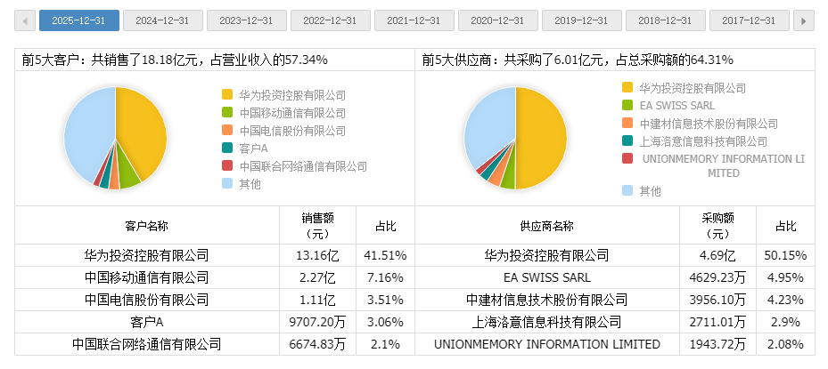Click the left arrow to scroll dates
The width and height of the screenshot is (828, 369).
(x=25, y=20)
